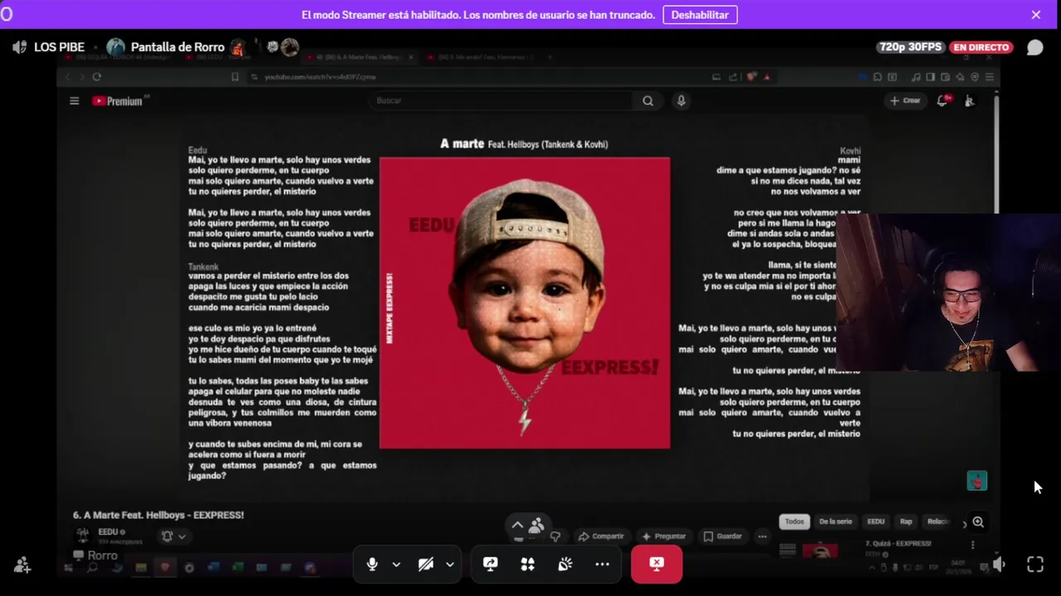Click the 720p 30FPS stream quality badge
The height and width of the screenshot is (596, 1061).
click(x=910, y=47)
